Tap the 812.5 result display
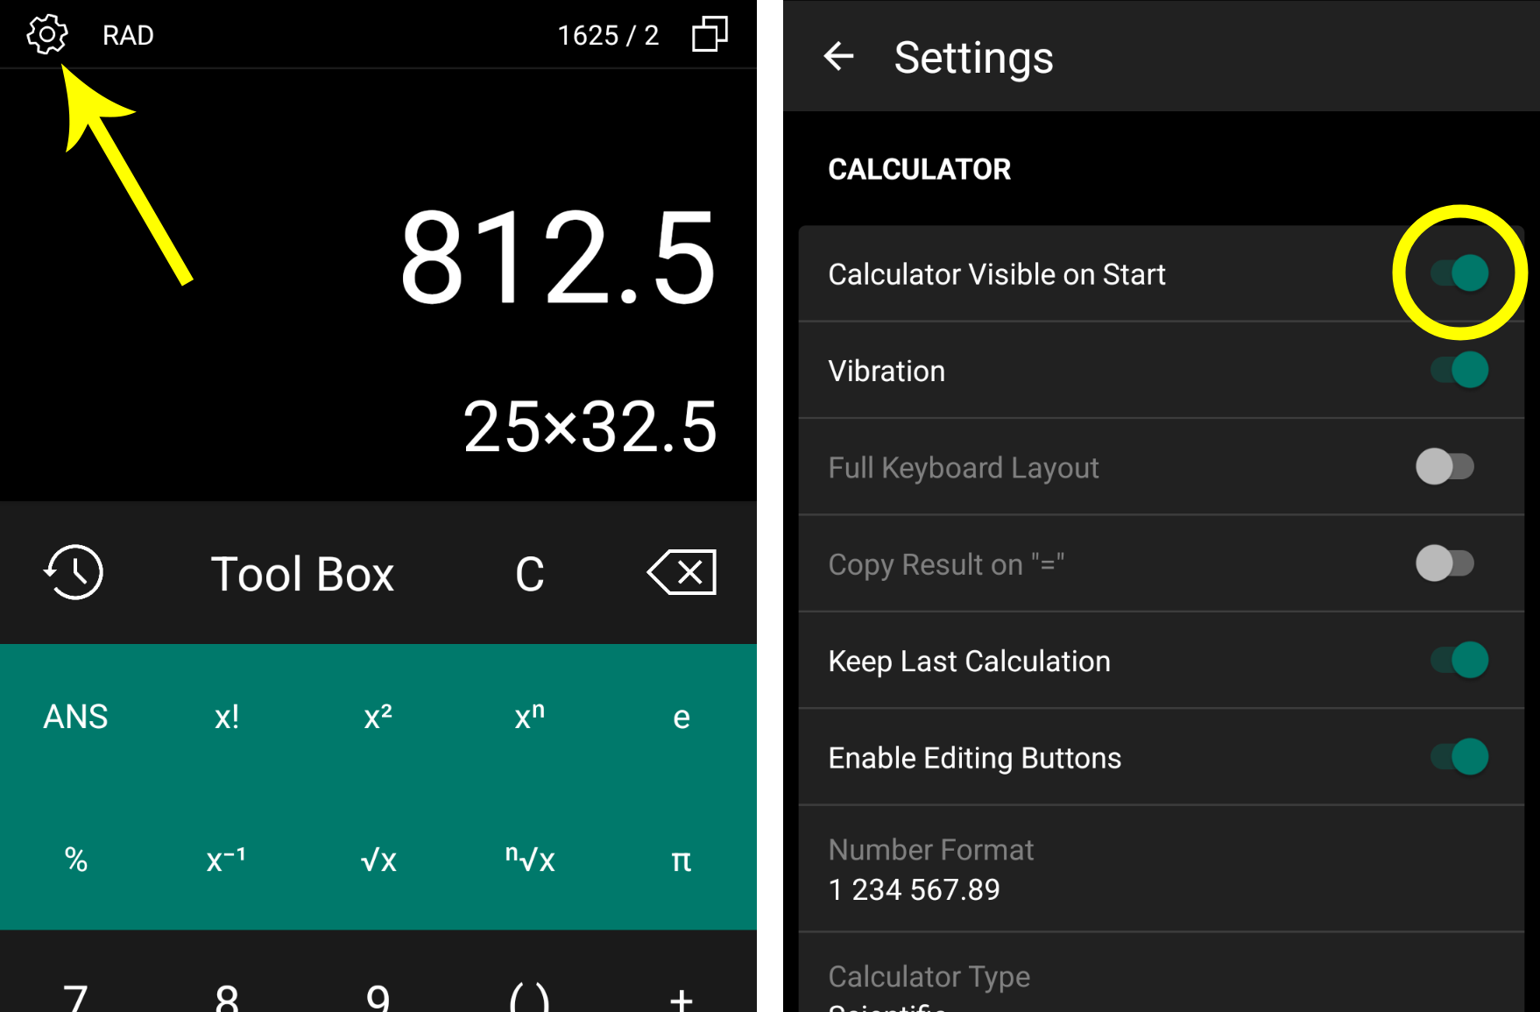The image size is (1540, 1012). (x=558, y=259)
